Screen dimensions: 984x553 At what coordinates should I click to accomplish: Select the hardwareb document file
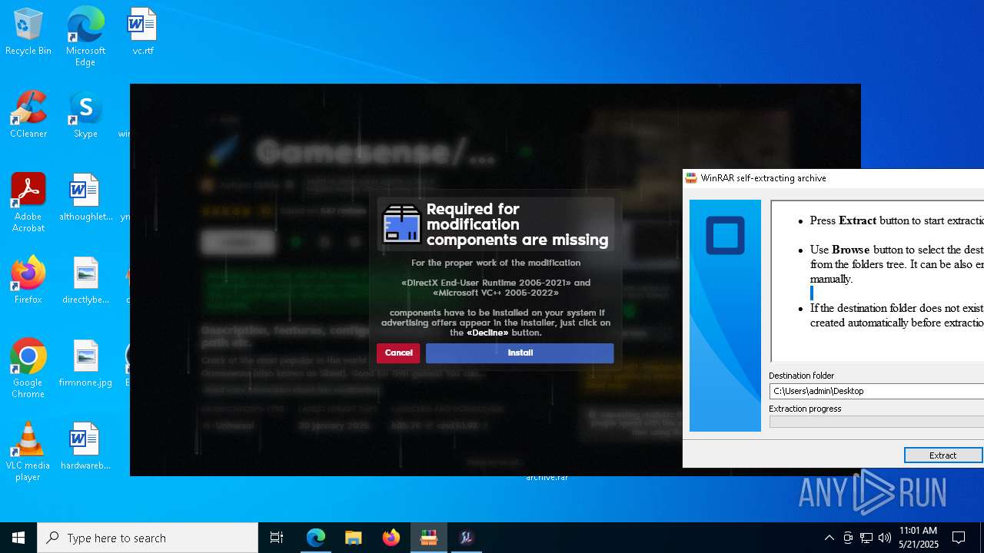click(85, 446)
